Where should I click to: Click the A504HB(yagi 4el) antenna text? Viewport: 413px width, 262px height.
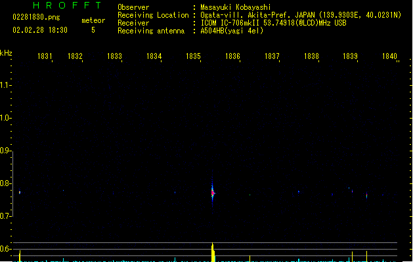pos(232,31)
